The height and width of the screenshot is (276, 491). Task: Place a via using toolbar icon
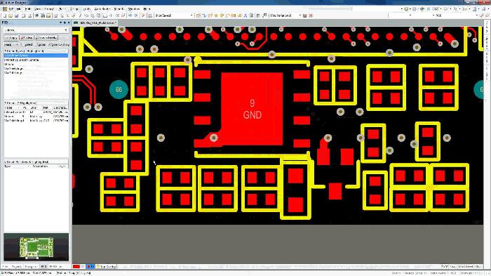[222, 15]
